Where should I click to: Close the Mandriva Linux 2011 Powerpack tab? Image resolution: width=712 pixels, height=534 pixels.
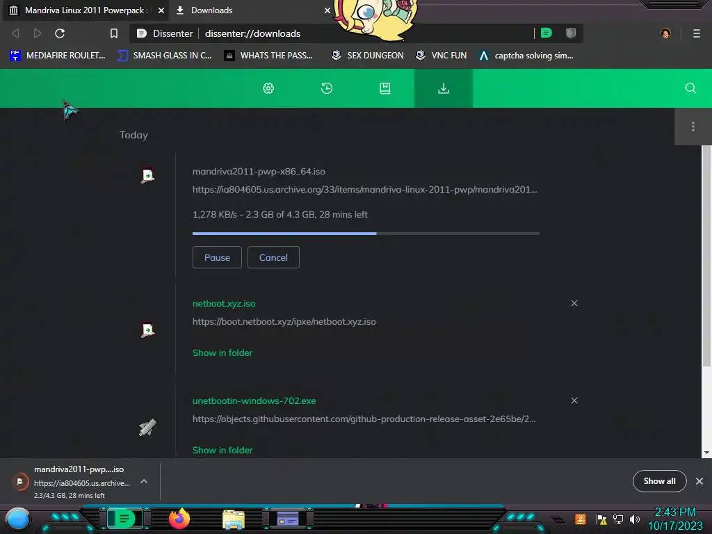point(161,10)
